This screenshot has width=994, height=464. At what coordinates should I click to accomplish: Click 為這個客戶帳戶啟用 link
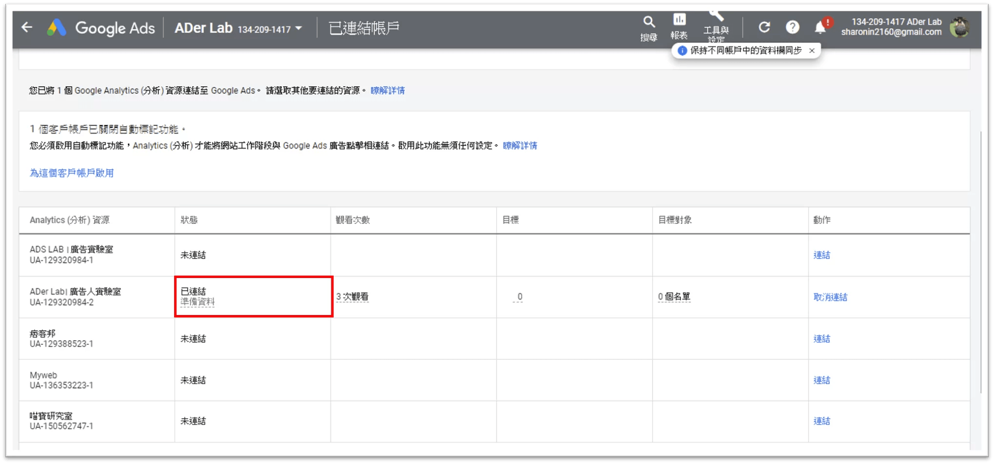tap(72, 173)
